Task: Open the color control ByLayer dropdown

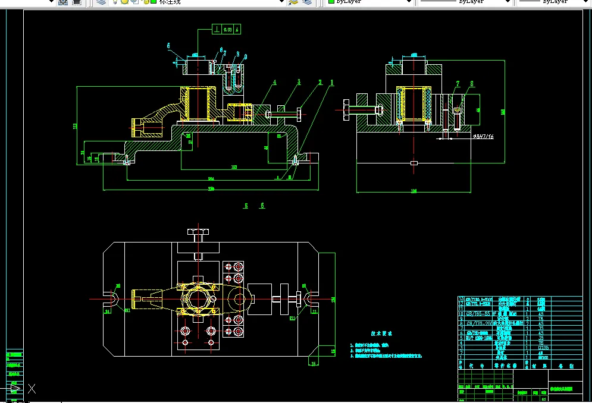Action: pyautogui.click(x=369, y=2)
